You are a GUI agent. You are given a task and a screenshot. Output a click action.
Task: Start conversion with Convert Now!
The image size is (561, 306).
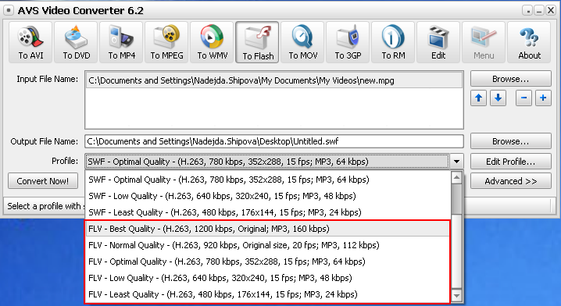pos(43,181)
